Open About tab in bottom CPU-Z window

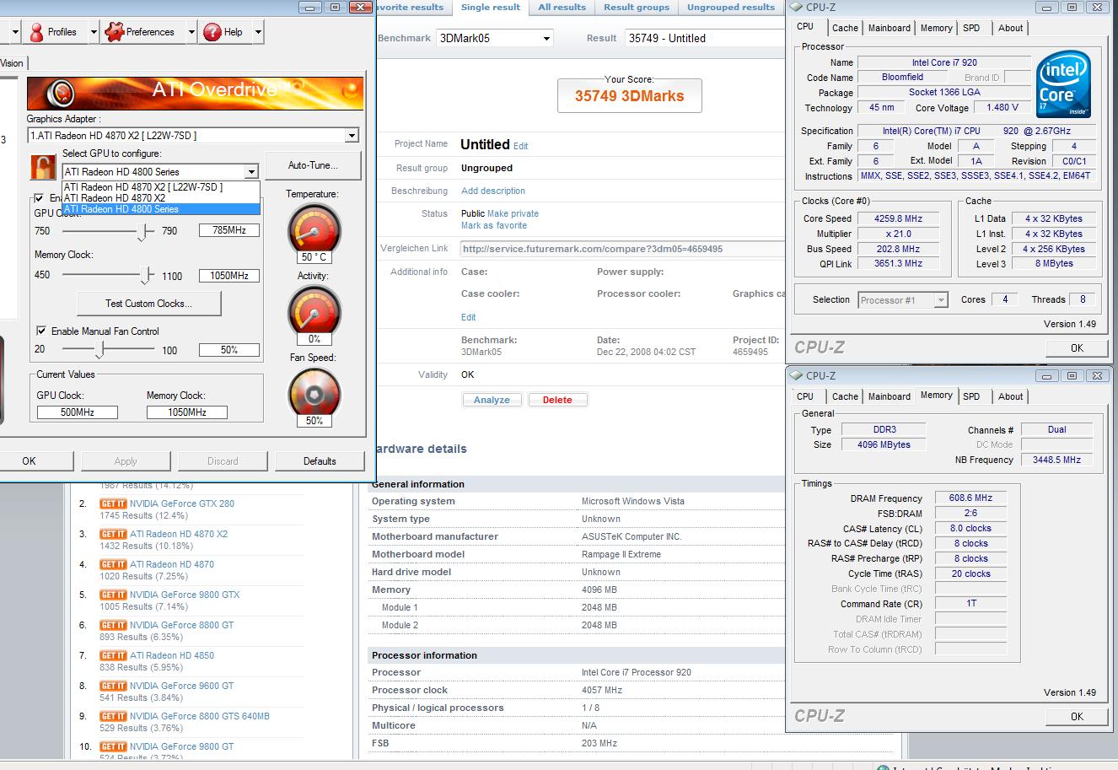(x=1010, y=396)
